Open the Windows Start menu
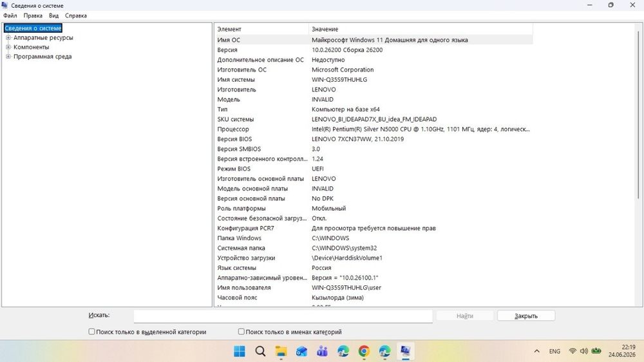This screenshot has width=644, height=362. coord(240,351)
